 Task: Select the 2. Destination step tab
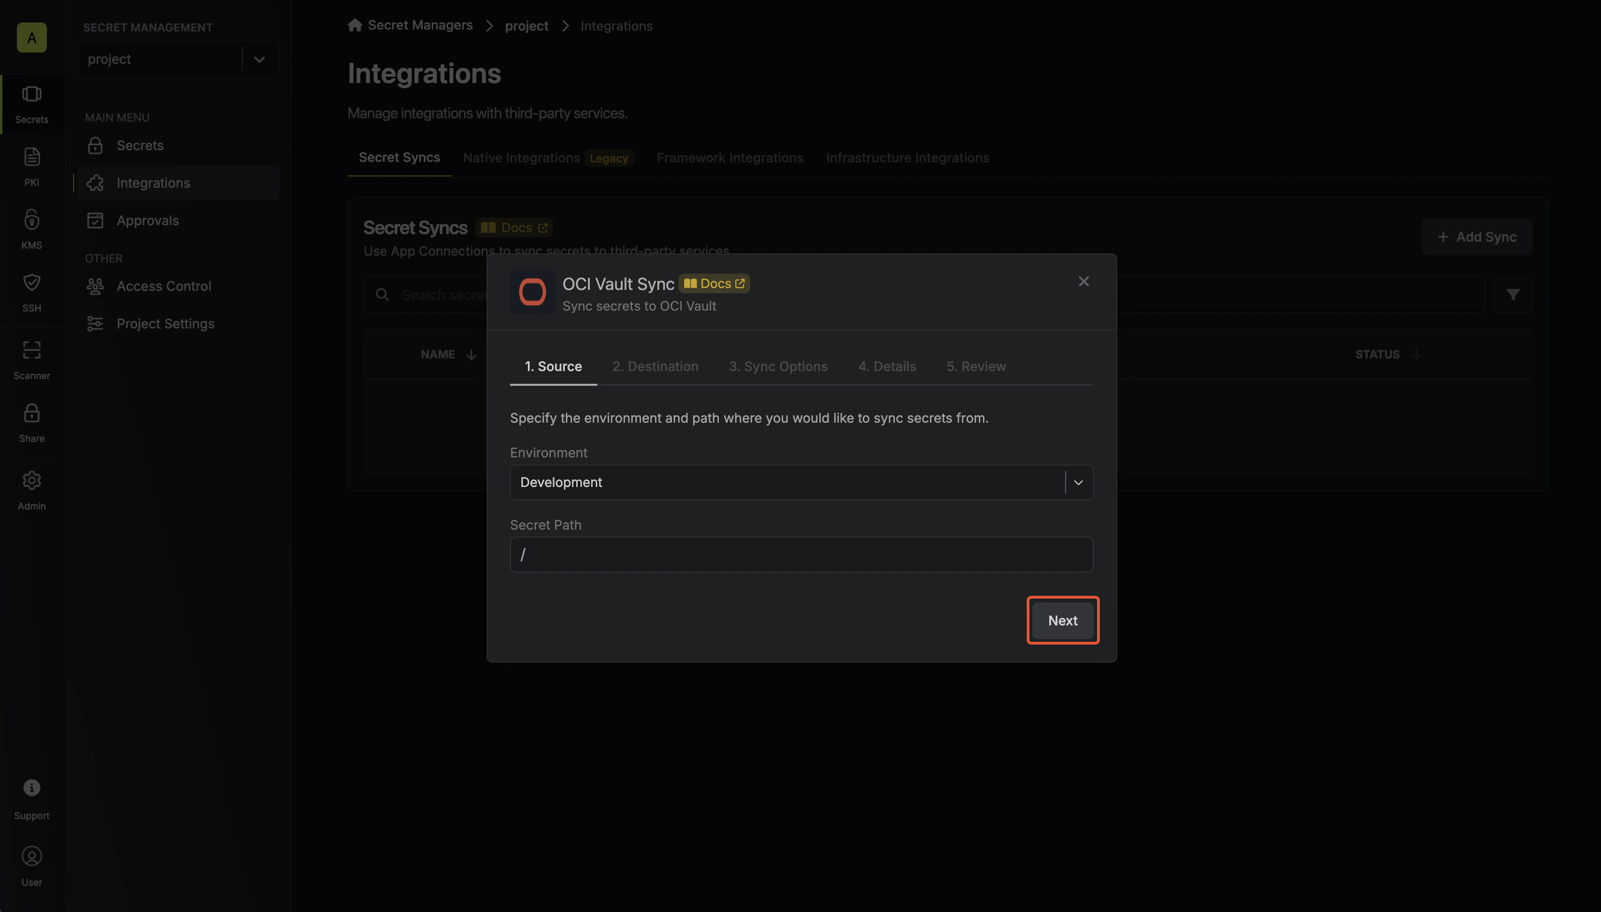[655, 366]
